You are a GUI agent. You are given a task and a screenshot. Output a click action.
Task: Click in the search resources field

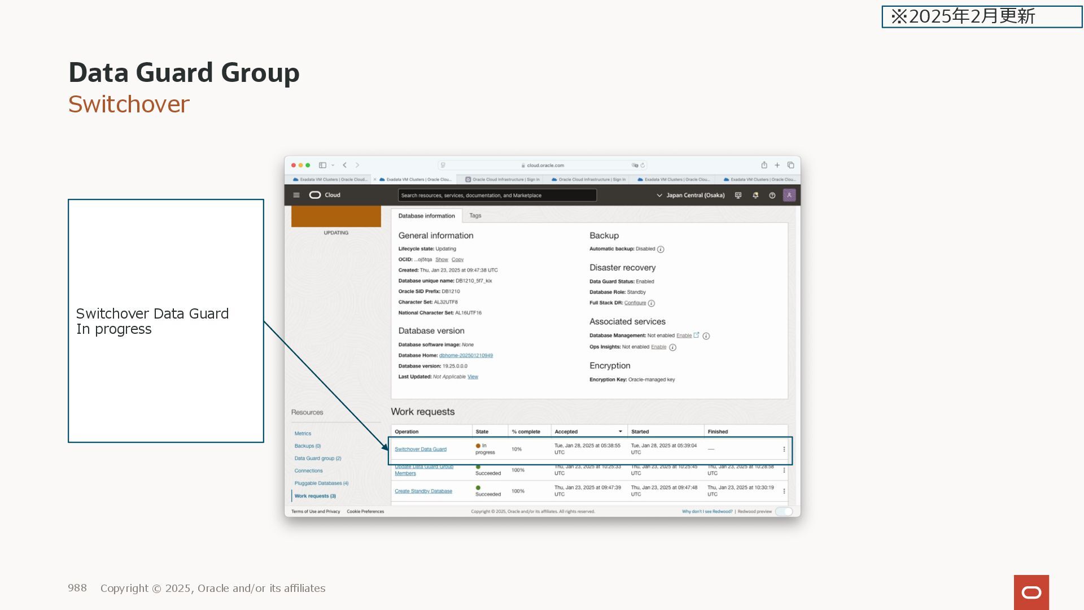click(497, 195)
